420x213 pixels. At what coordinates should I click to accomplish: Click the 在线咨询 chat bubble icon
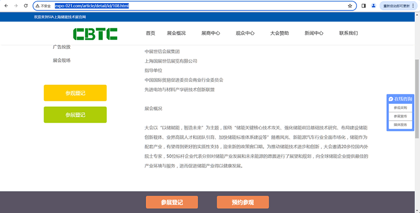[391, 99]
